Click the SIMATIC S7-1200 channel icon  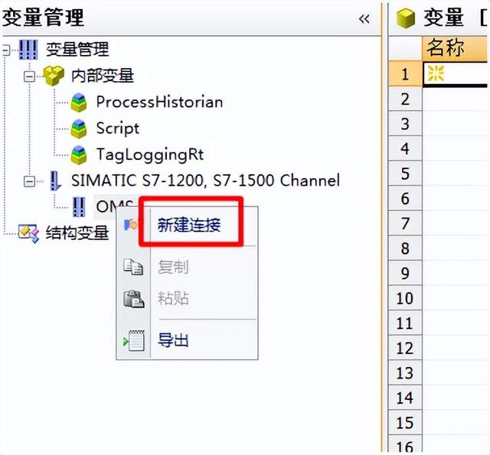[x=55, y=180]
